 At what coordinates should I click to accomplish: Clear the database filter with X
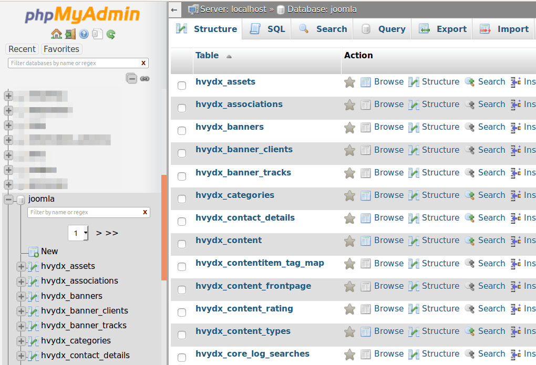[x=143, y=63]
